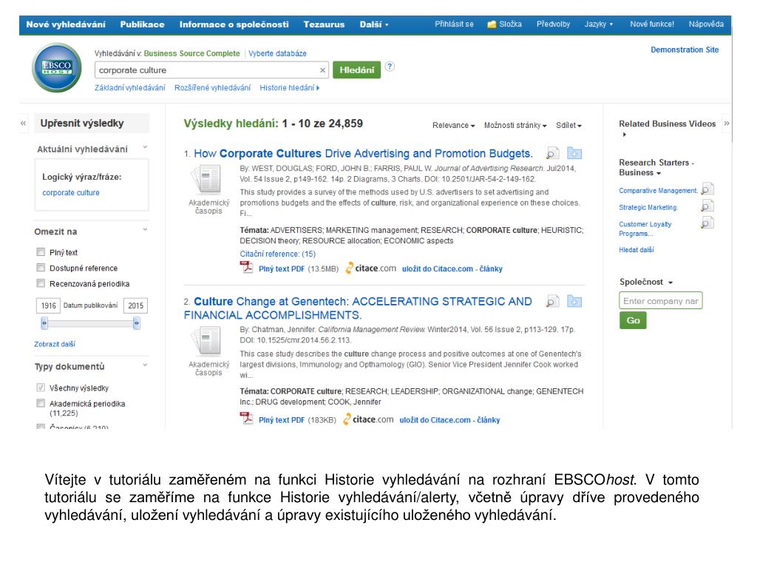Open the Relevance sort dropdown
The image size is (757, 568).
453,125
